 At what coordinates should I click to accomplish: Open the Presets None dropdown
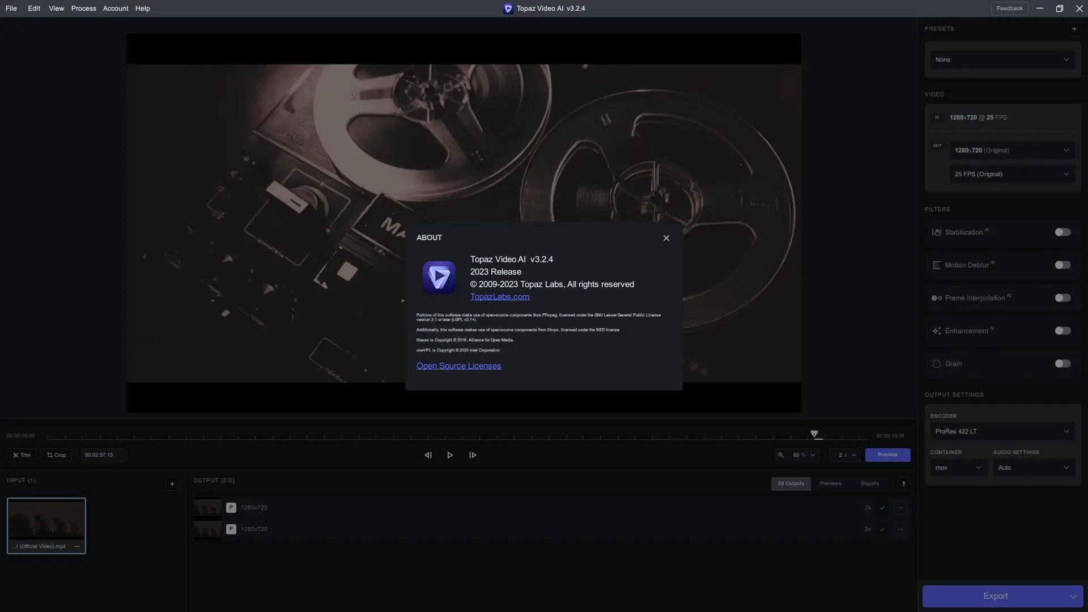(x=1002, y=59)
